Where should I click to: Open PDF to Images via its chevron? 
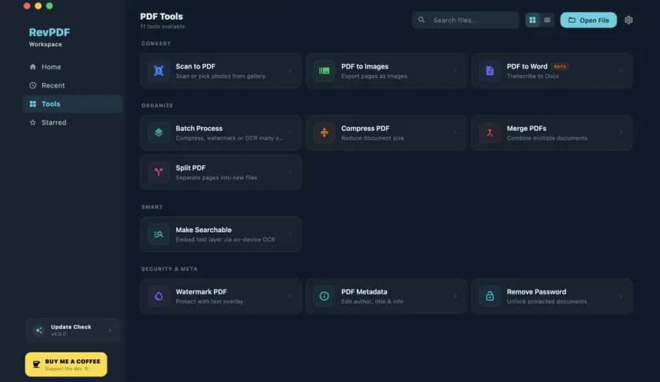(456, 71)
